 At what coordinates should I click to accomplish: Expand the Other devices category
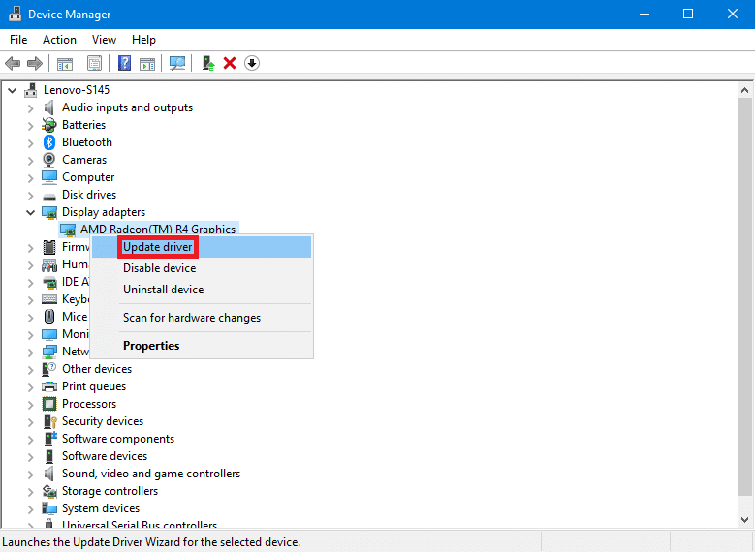[x=31, y=370]
